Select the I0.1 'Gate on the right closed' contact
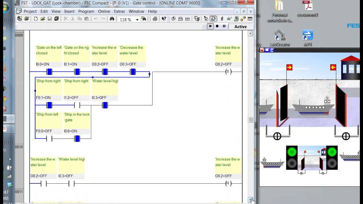This screenshot has width=363, height=204. click(x=77, y=72)
